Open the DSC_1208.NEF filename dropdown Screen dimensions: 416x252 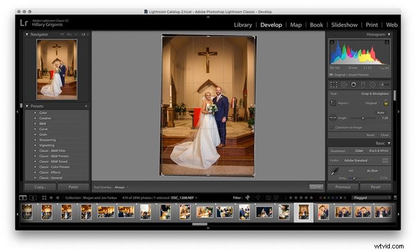184,197
